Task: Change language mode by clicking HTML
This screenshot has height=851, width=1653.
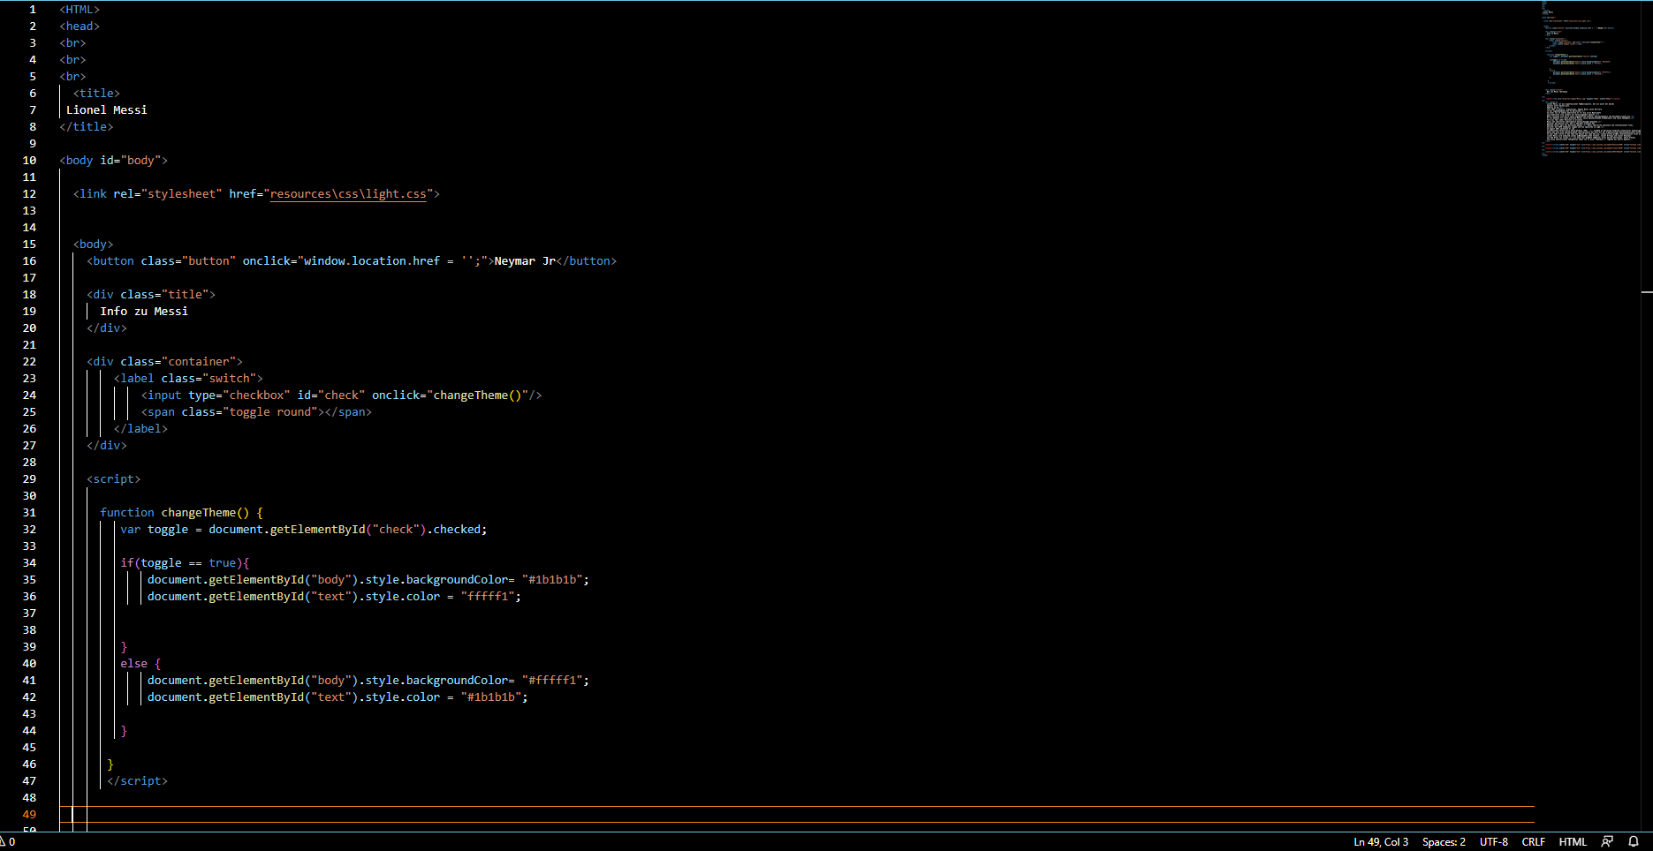Action: point(1573,841)
